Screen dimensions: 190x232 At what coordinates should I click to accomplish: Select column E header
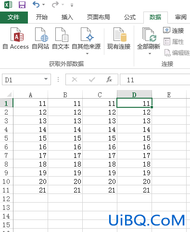(x=169, y=95)
